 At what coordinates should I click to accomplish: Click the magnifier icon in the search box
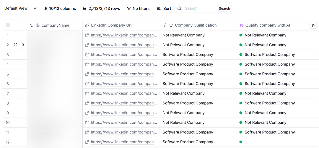[x=180, y=9]
